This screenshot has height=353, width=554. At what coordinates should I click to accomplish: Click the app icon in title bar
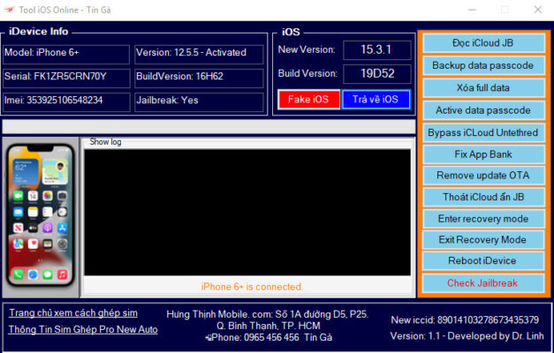coord(9,10)
